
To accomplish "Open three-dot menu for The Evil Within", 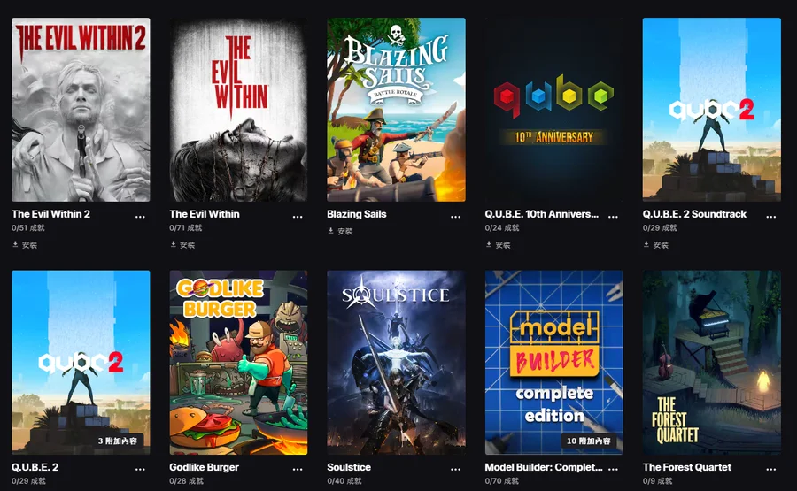I will [x=298, y=216].
